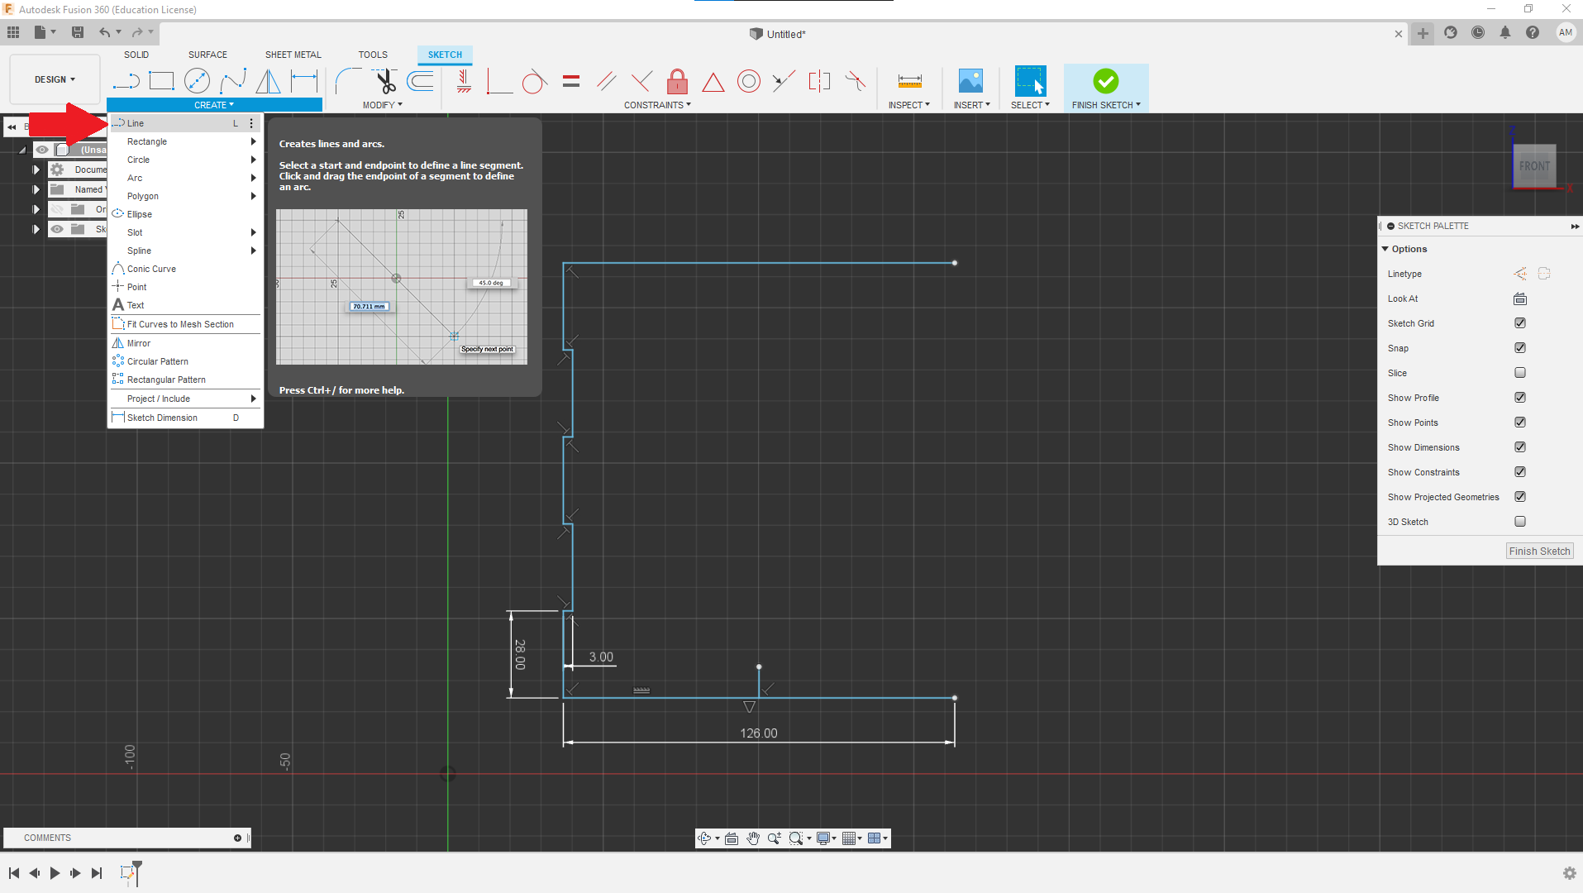Open the DESIGN workspace dropdown
Image resolution: width=1583 pixels, height=893 pixels.
point(55,79)
